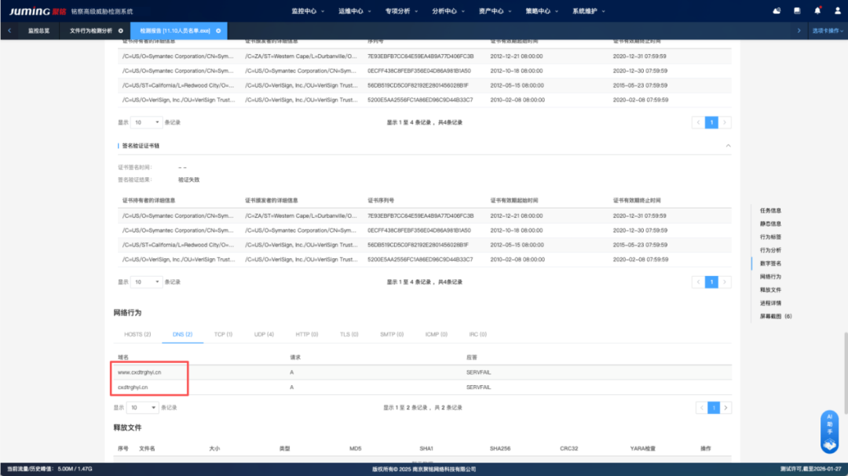The height and width of the screenshot is (476, 848).
Task: Open the notification bell icon
Action: pyautogui.click(x=817, y=11)
